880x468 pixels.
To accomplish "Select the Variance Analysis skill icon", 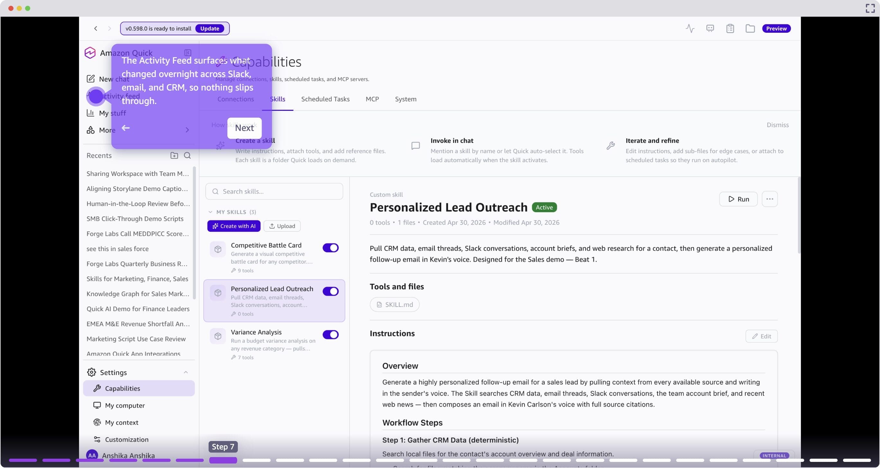I will tap(218, 336).
